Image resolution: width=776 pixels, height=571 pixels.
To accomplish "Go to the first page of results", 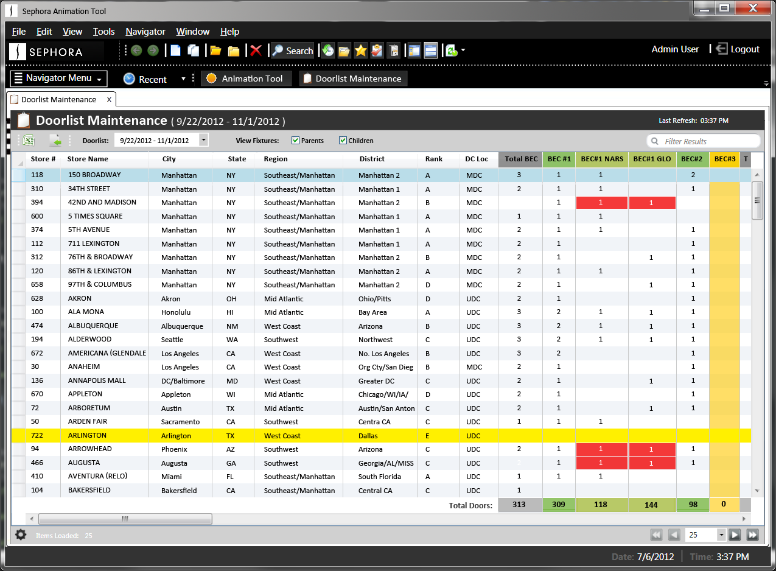I will tap(656, 534).
